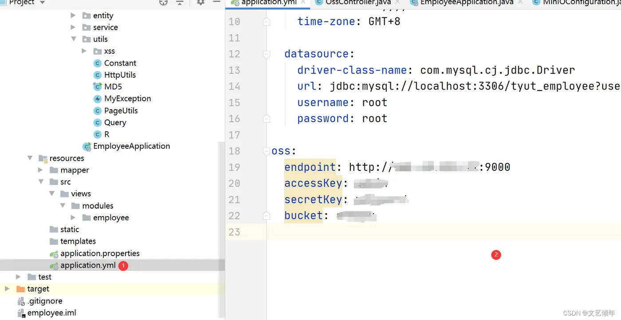Click the orange target folder icon
This screenshot has height=320, width=621.
tap(20, 289)
